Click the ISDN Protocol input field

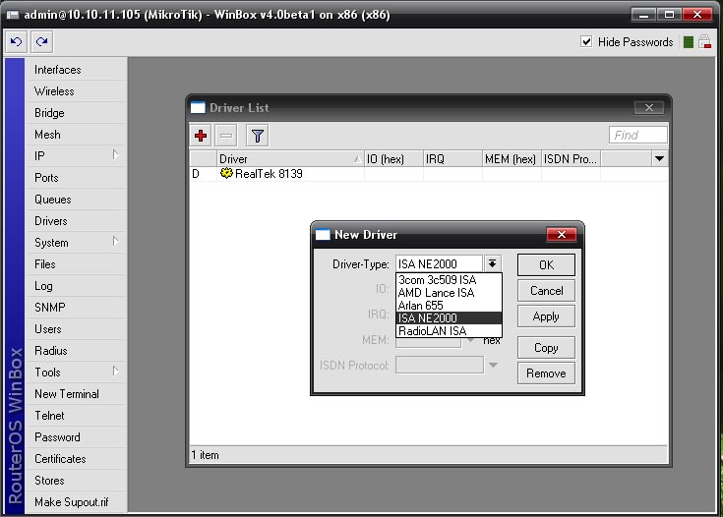coord(440,365)
